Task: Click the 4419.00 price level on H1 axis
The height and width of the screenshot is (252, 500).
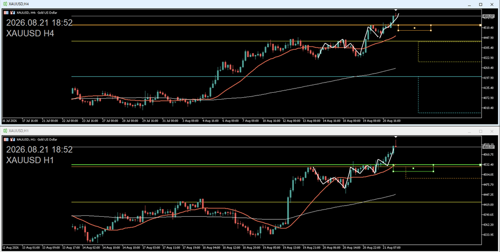Action: pyautogui.click(x=488, y=205)
